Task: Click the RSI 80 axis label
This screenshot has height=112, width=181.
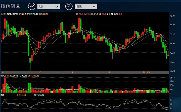Action: coord(171,100)
